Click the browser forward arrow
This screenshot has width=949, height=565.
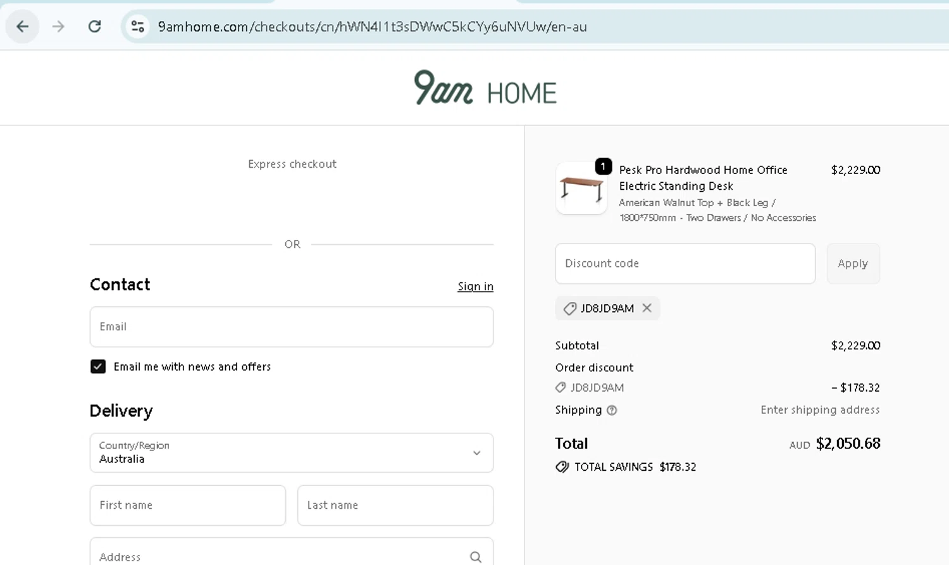tap(58, 27)
